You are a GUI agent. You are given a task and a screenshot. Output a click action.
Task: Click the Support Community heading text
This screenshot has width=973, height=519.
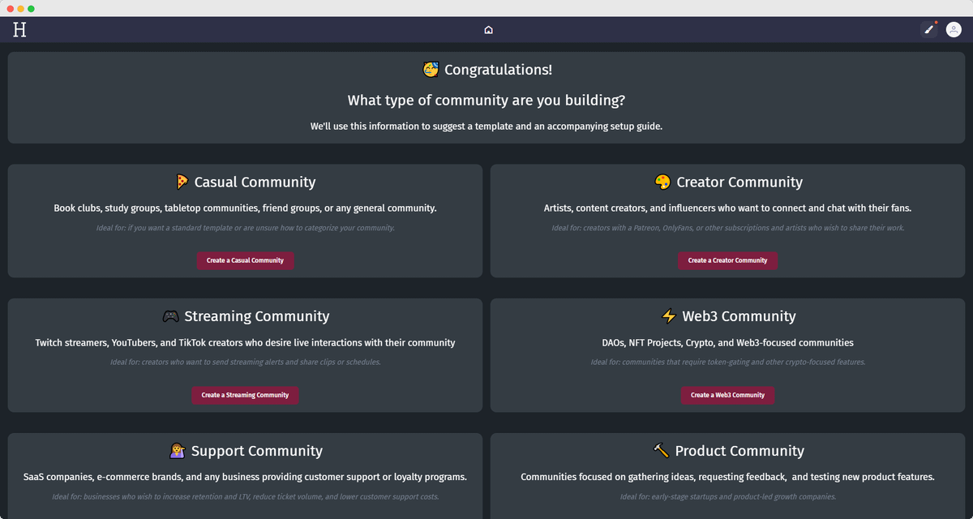point(256,451)
